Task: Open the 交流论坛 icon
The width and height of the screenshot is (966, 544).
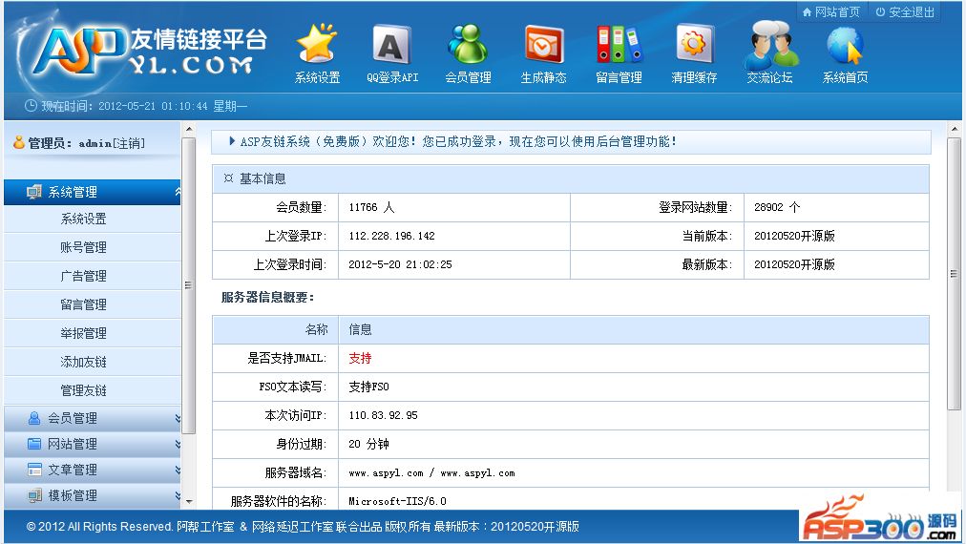Action: coord(770,44)
